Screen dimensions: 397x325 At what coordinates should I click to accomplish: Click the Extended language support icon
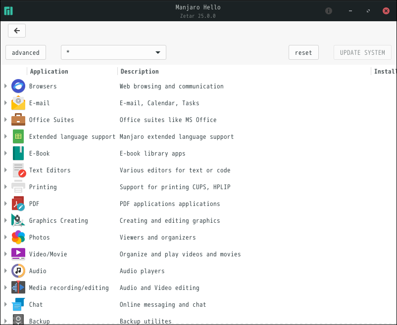click(x=18, y=136)
